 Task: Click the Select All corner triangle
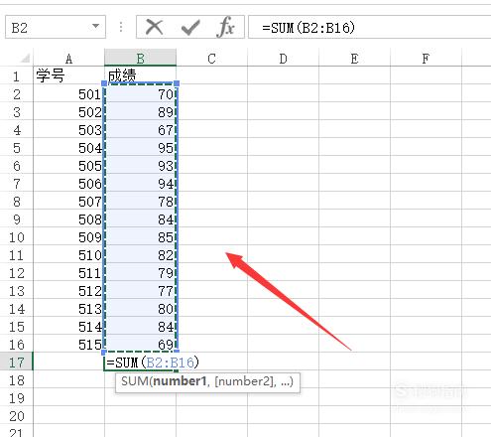coord(25,59)
